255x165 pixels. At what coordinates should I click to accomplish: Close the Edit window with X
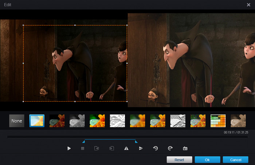pyautogui.click(x=248, y=5)
